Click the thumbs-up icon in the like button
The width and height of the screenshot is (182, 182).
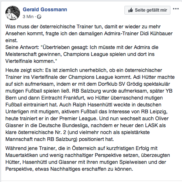131,10
